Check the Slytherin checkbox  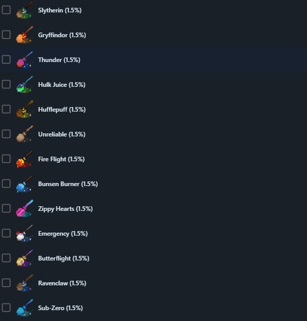(6, 10)
